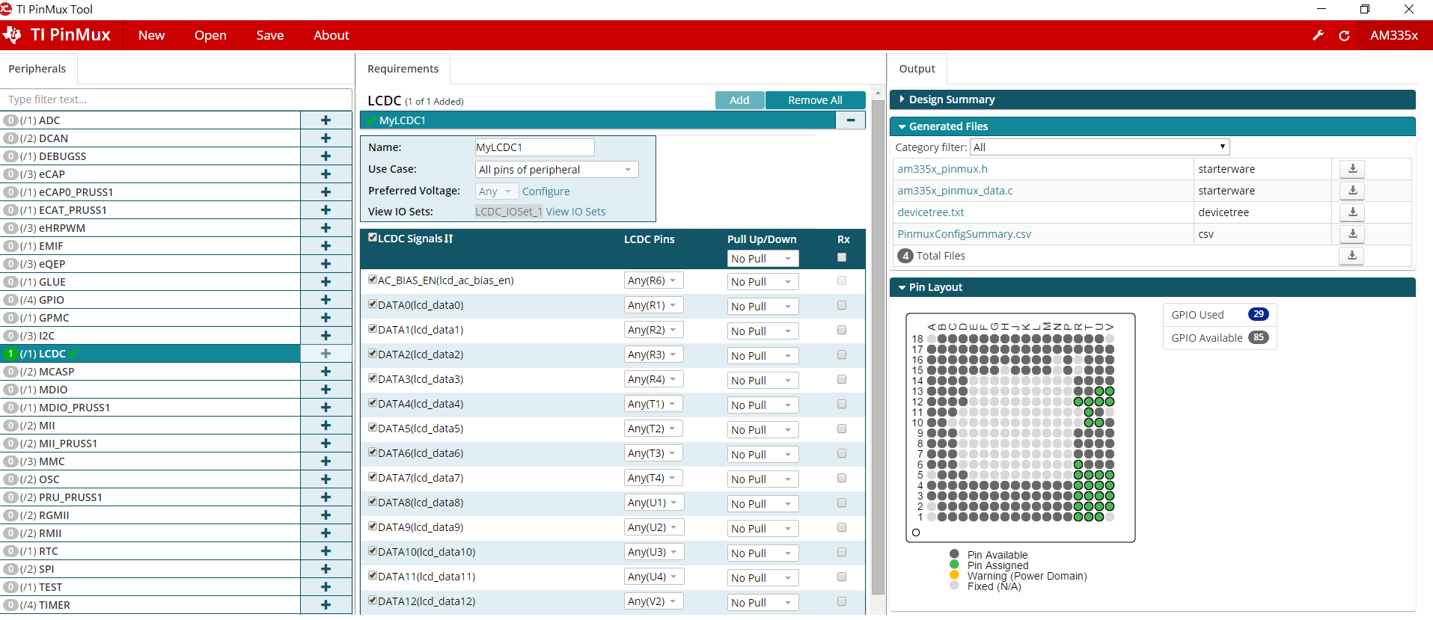
Task: Add RTC peripheral using its plus icon
Action: click(326, 551)
